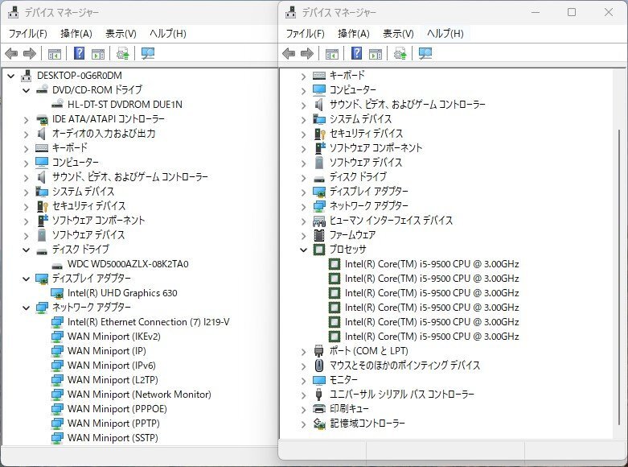Select セキュリティ デバイス in left window

[89, 206]
